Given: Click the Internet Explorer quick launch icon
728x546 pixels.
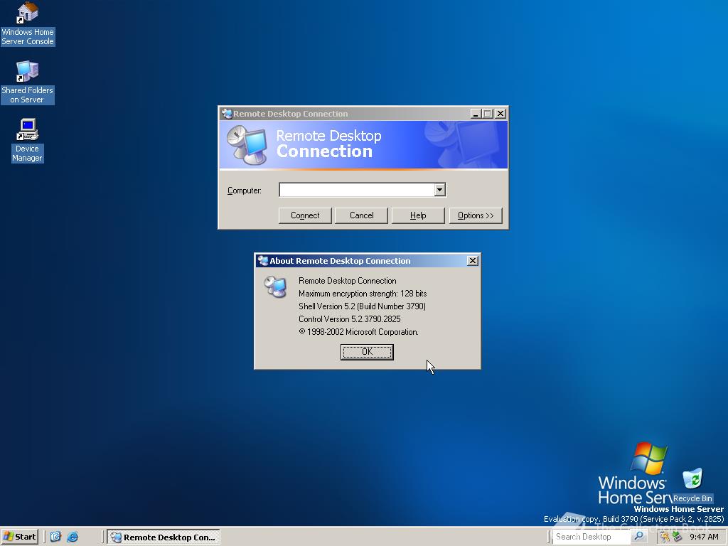Looking at the screenshot, I should 73,537.
